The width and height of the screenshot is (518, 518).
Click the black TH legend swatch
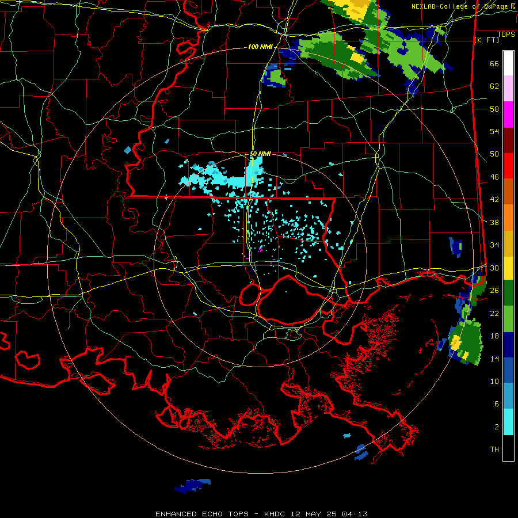508,448
